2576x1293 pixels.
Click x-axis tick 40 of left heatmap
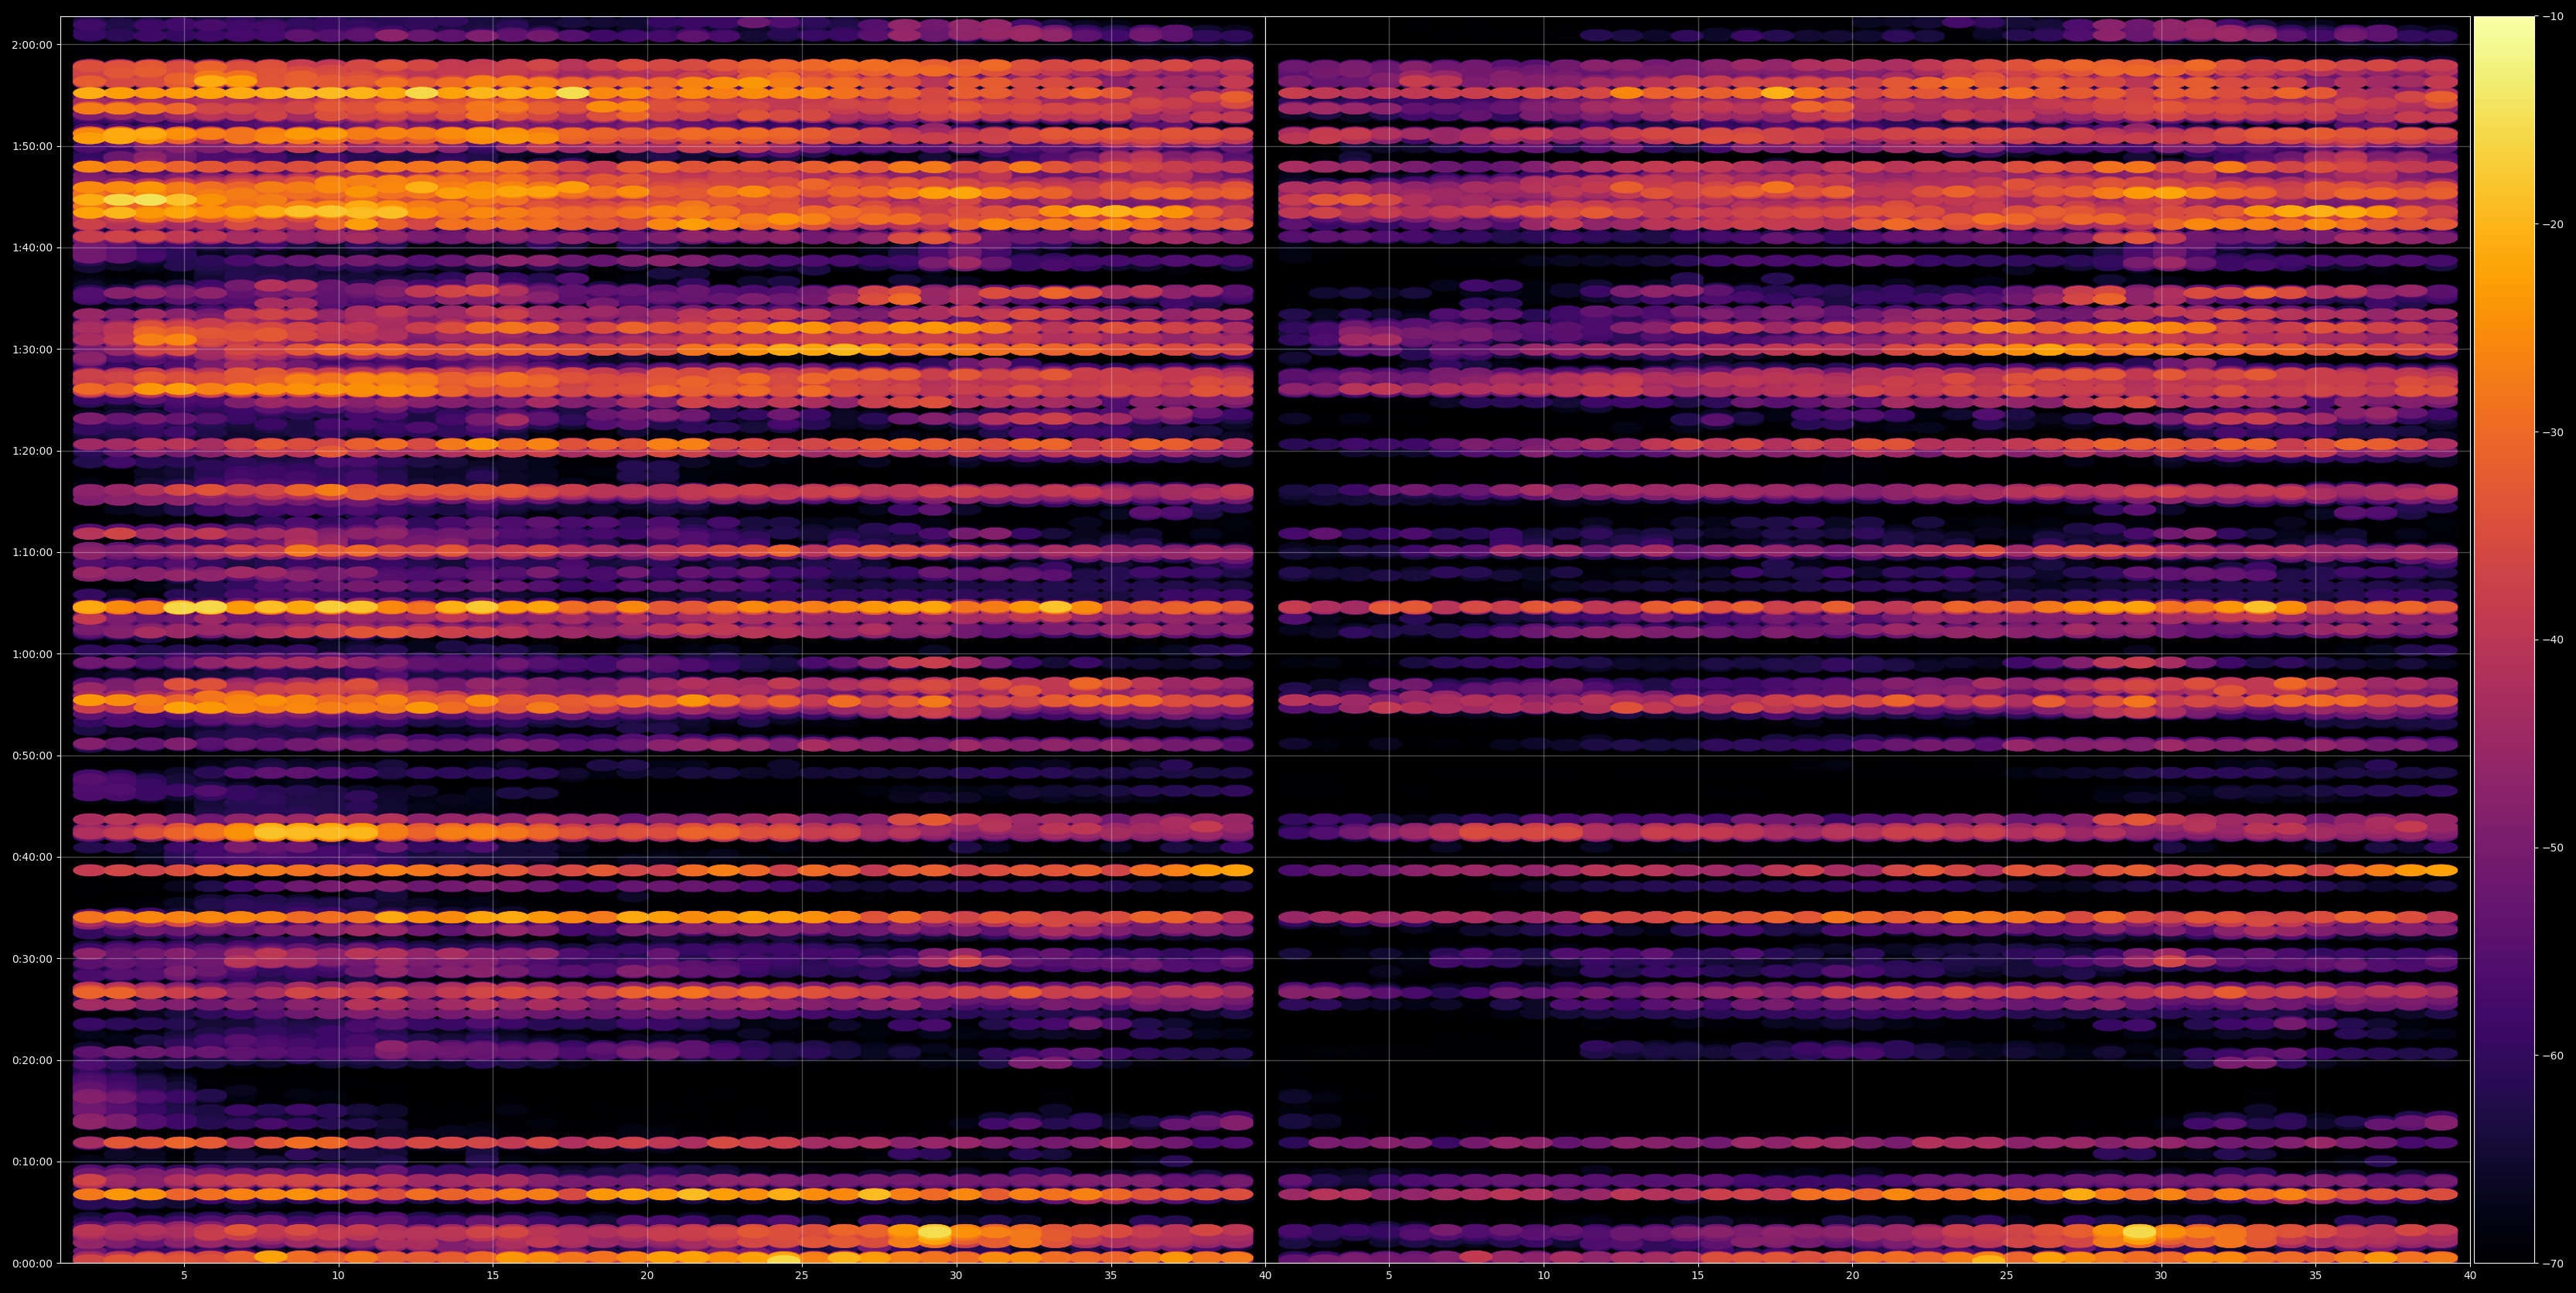coord(1265,1275)
